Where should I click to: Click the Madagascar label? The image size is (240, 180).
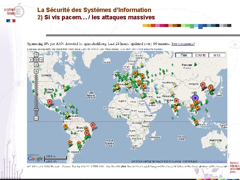click(154, 137)
